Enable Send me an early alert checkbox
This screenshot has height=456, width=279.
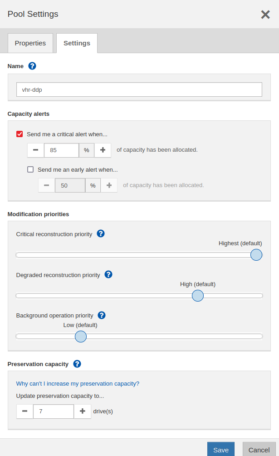click(30, 169)
